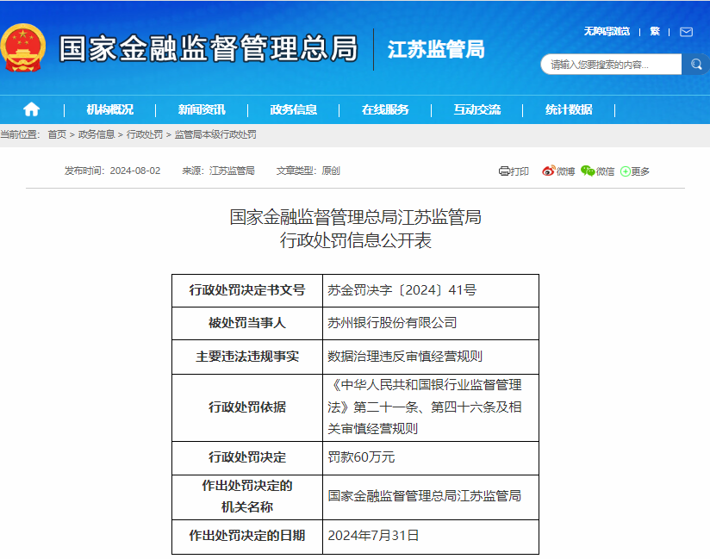Click row label 主要违法违规事实
This screenshot has height=559, width=710.
coord(247,357)
